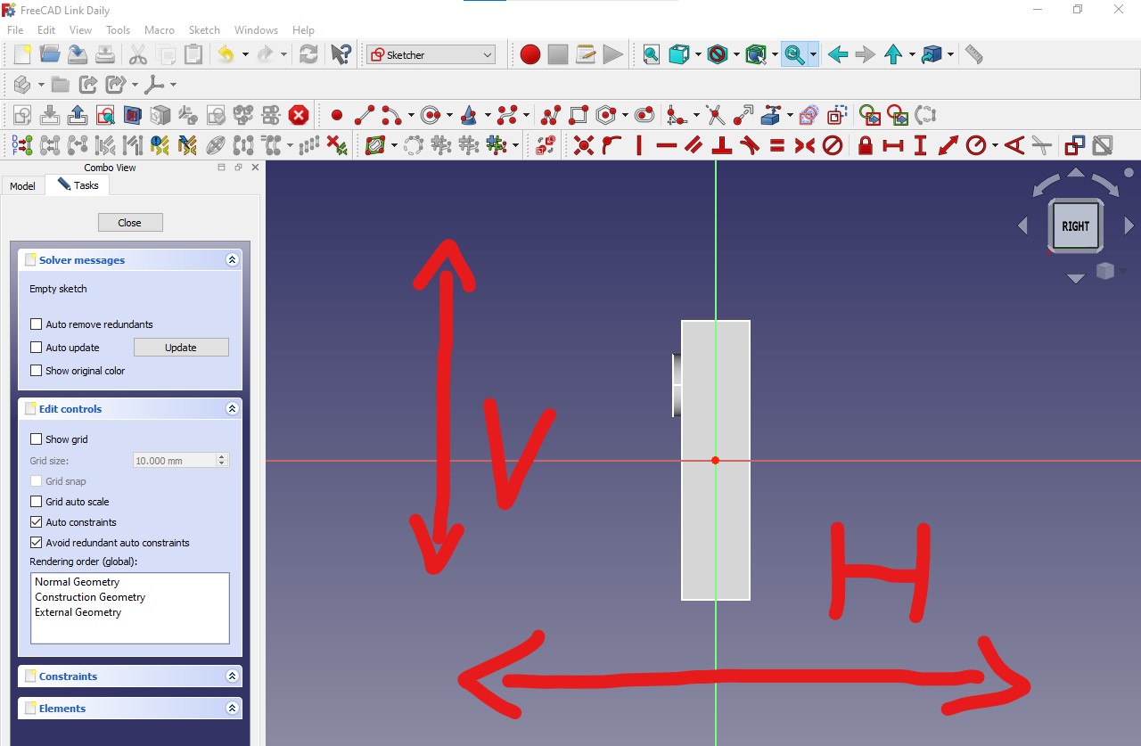Apply a horizontal constraint

[669, 145]
